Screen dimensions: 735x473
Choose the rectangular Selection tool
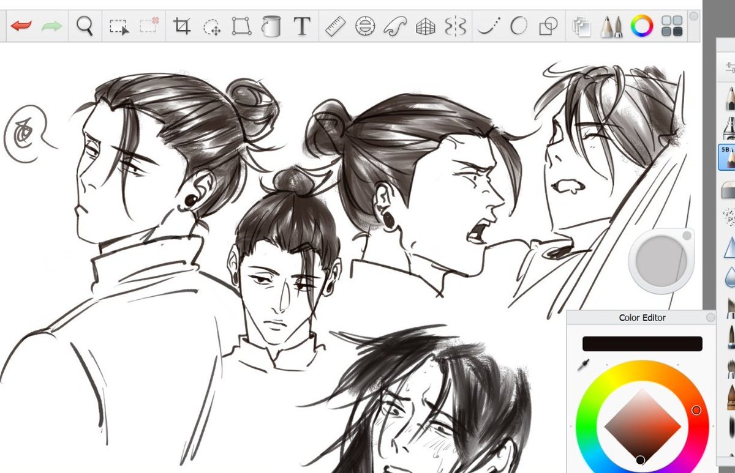pos(119,26)
